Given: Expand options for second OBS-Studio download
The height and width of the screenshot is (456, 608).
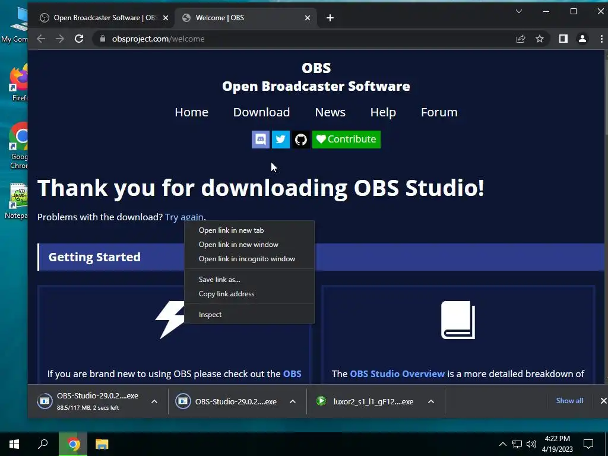Looking at the screenshot, I should click(x=293, y=401).
